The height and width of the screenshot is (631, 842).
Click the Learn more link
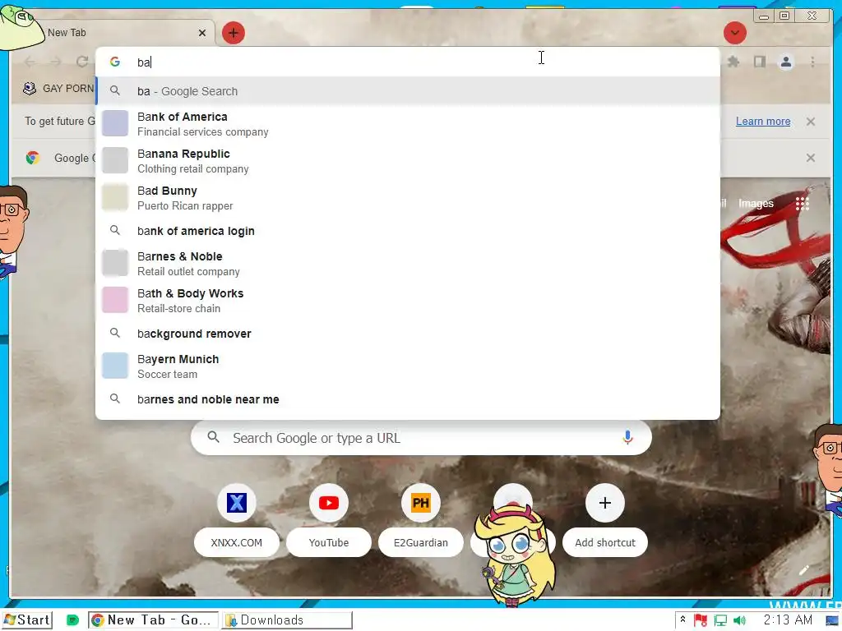[762, 122]
